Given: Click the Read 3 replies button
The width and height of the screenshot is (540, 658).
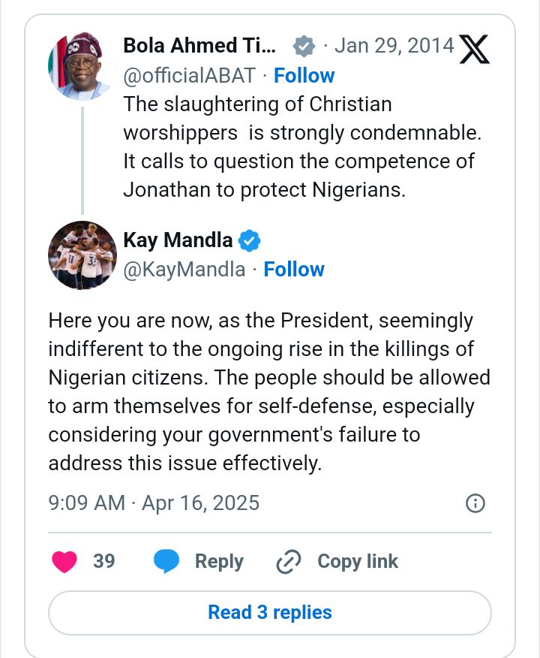Looking at the screenshot, I should coord(270,612).
